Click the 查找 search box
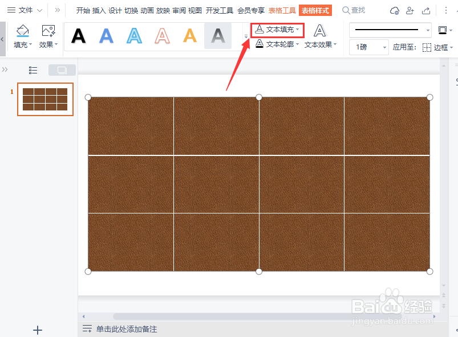 pyautogui.click(x=354, y=10)
